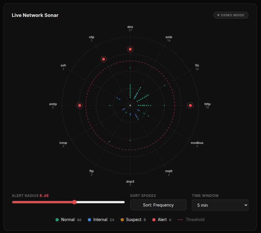Click the SORT SPOKES heading
Viewport: 261px width, 233px height.
pos(143,196)
